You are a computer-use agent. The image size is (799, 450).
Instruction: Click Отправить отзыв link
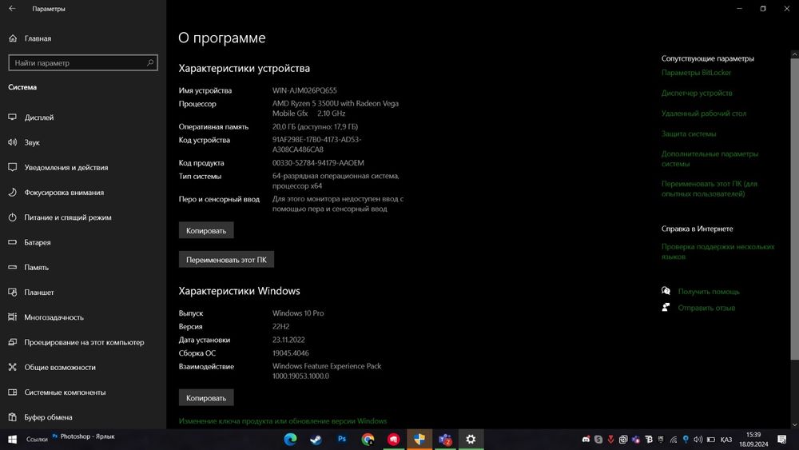pyautogui.click(x=706, y=308)
